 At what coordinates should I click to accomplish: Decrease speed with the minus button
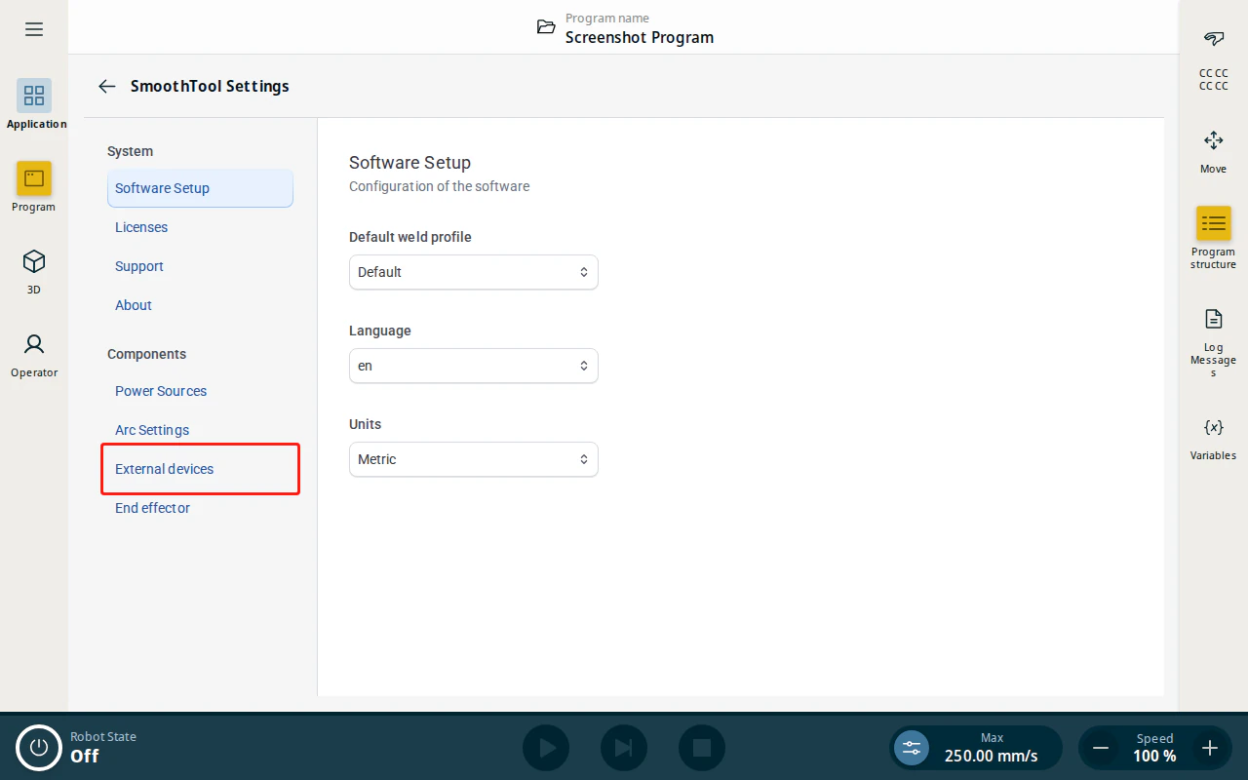[x=1101, y=748]
